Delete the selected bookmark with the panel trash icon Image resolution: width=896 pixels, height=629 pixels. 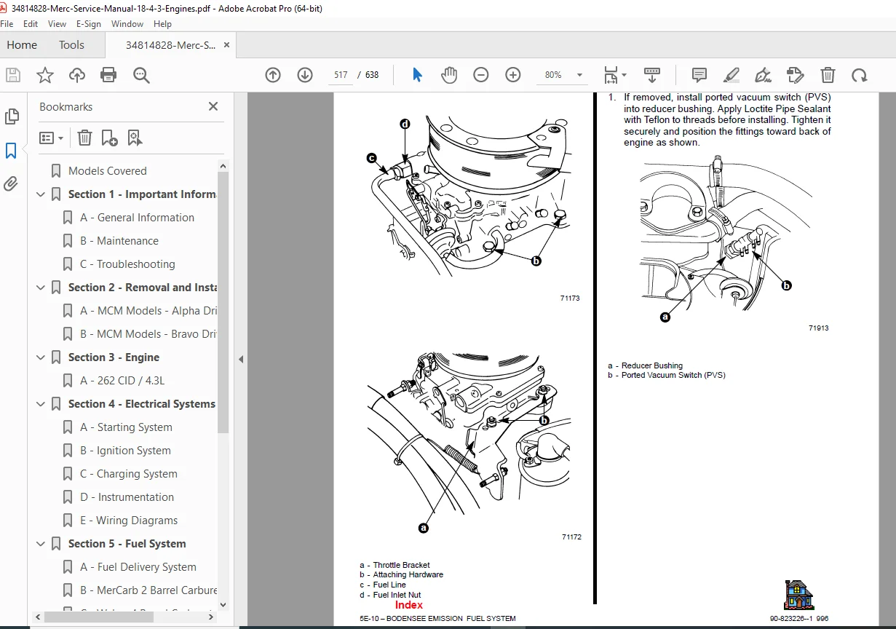84,138
